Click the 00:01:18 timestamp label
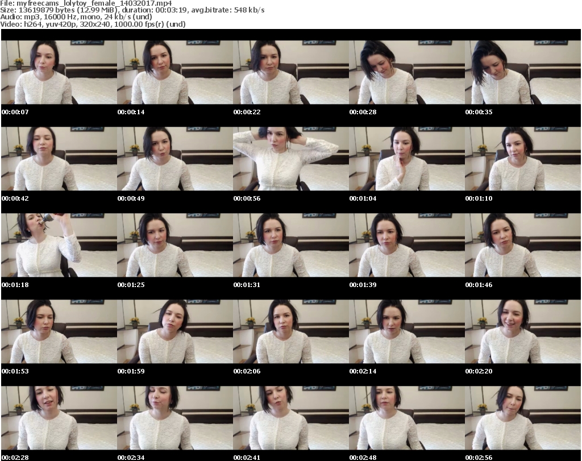The height and width of the screenshot is (461, 582). (15, 285)
